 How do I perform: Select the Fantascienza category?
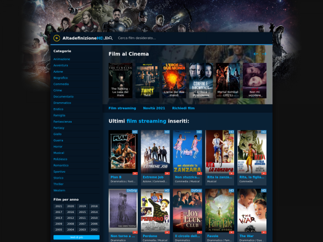click(x=62, y=122)
